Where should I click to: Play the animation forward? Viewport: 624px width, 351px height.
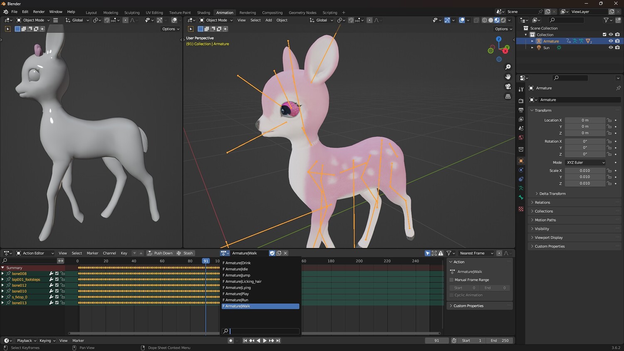click(265, 341)
